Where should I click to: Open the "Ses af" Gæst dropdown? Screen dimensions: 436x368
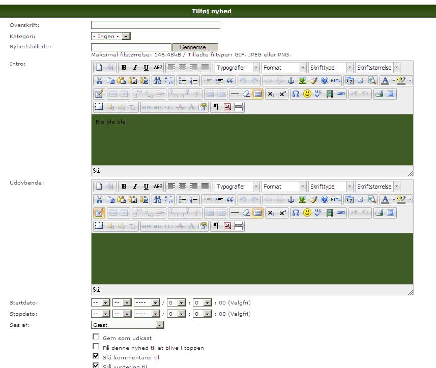point(128,325)
